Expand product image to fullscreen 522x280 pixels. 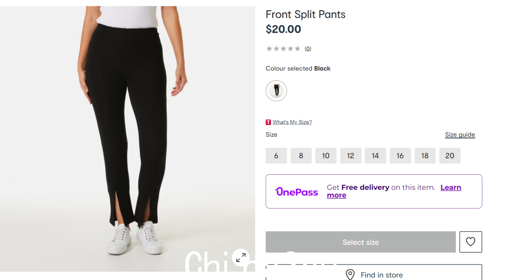point(241,257)
